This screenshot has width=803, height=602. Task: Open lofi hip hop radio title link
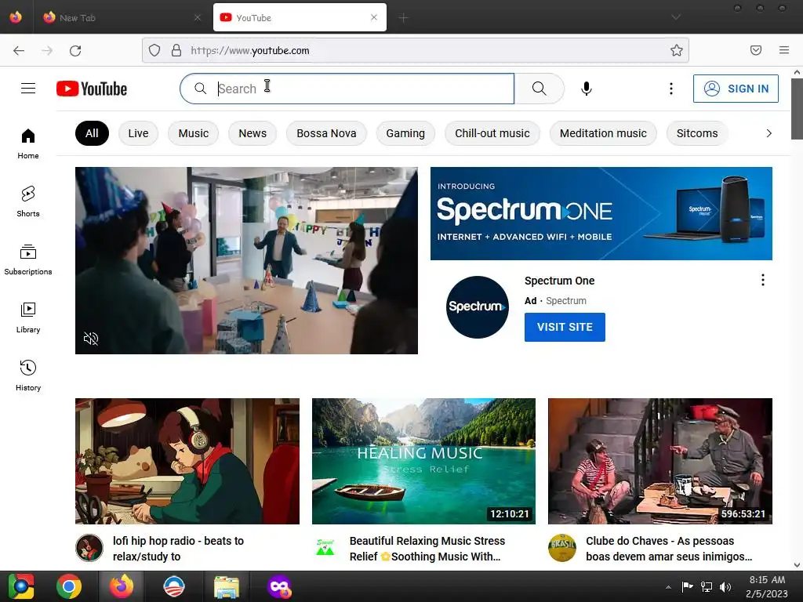pos(178,548)
